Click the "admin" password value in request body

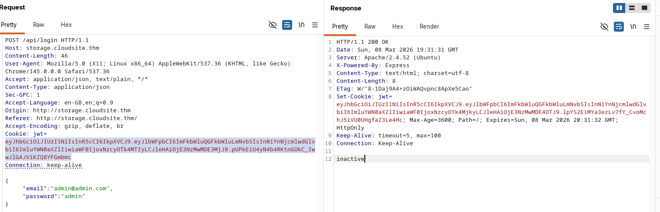[x=73, y=196]
